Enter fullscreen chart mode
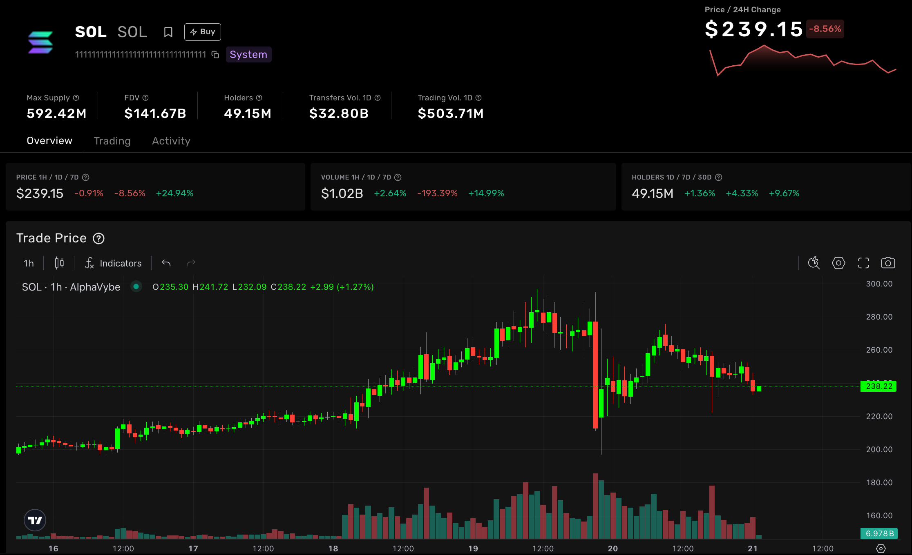The height and width of the screenshot is (555, 912). tap(863, 263)
